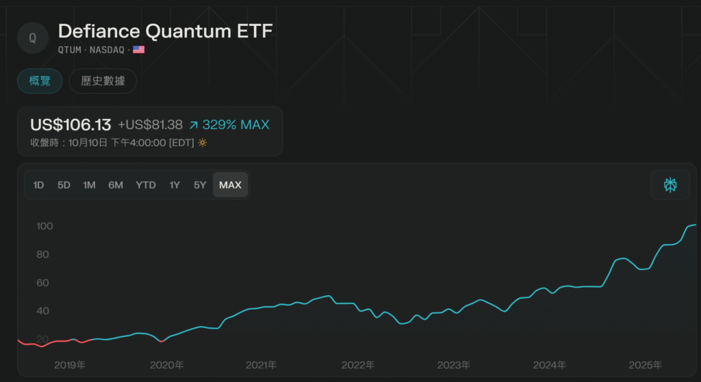Click the US$106.13 price figure
701x382 pixels.
coord(71,125)
